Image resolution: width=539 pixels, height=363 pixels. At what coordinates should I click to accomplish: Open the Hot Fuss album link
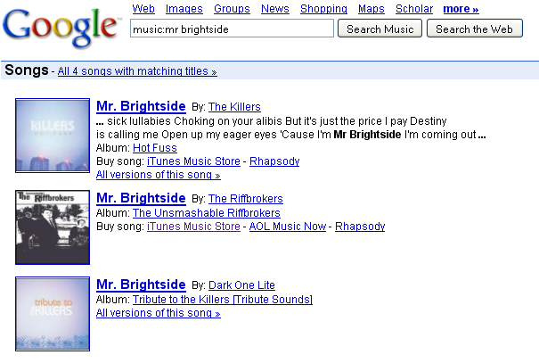tap(155, 148)
